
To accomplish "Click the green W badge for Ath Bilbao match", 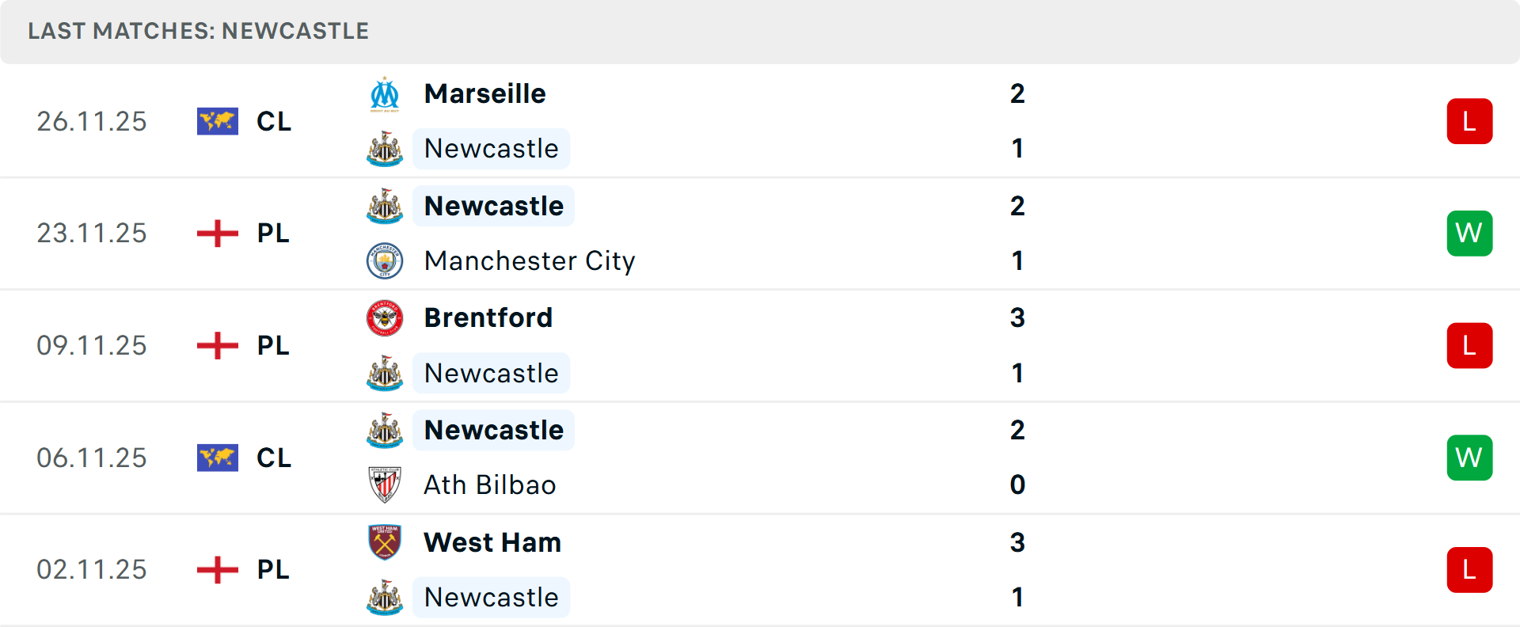I will 1470,458.
